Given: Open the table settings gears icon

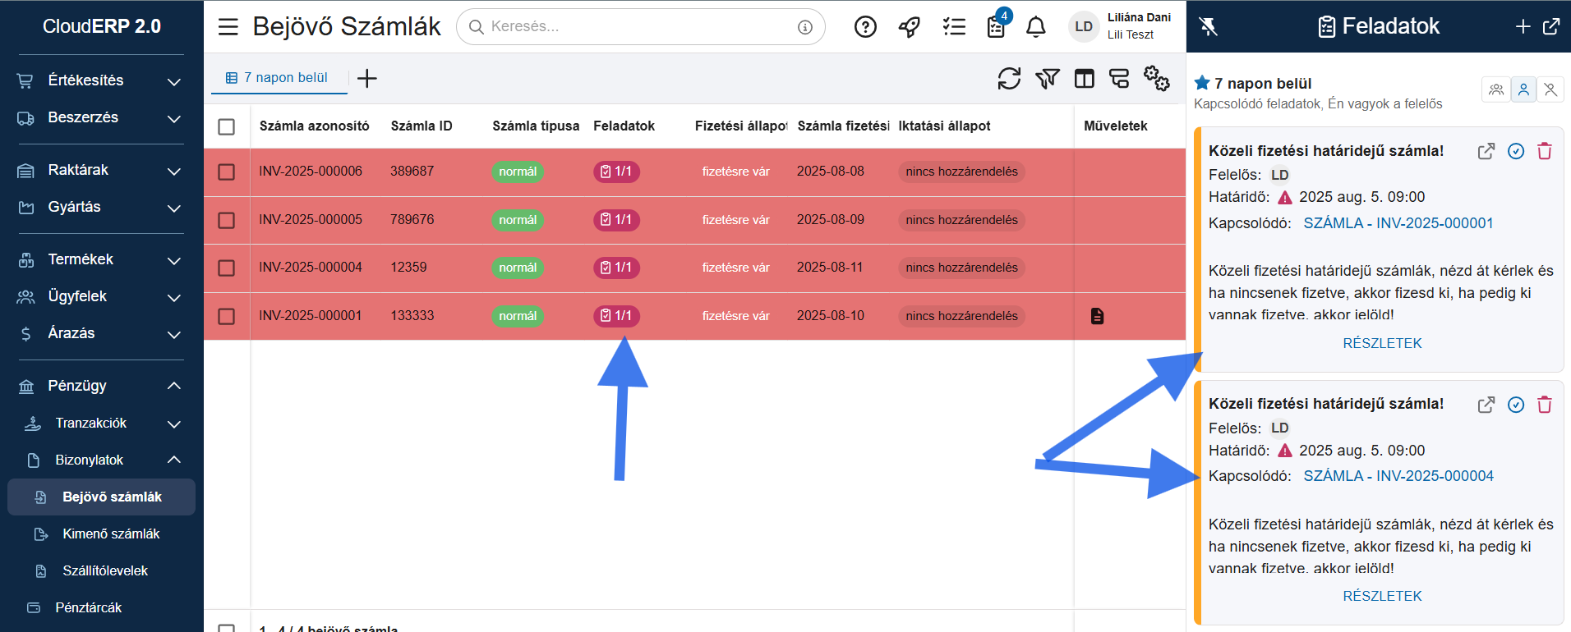Looking at the screenshot, I should click(1156, 79).
